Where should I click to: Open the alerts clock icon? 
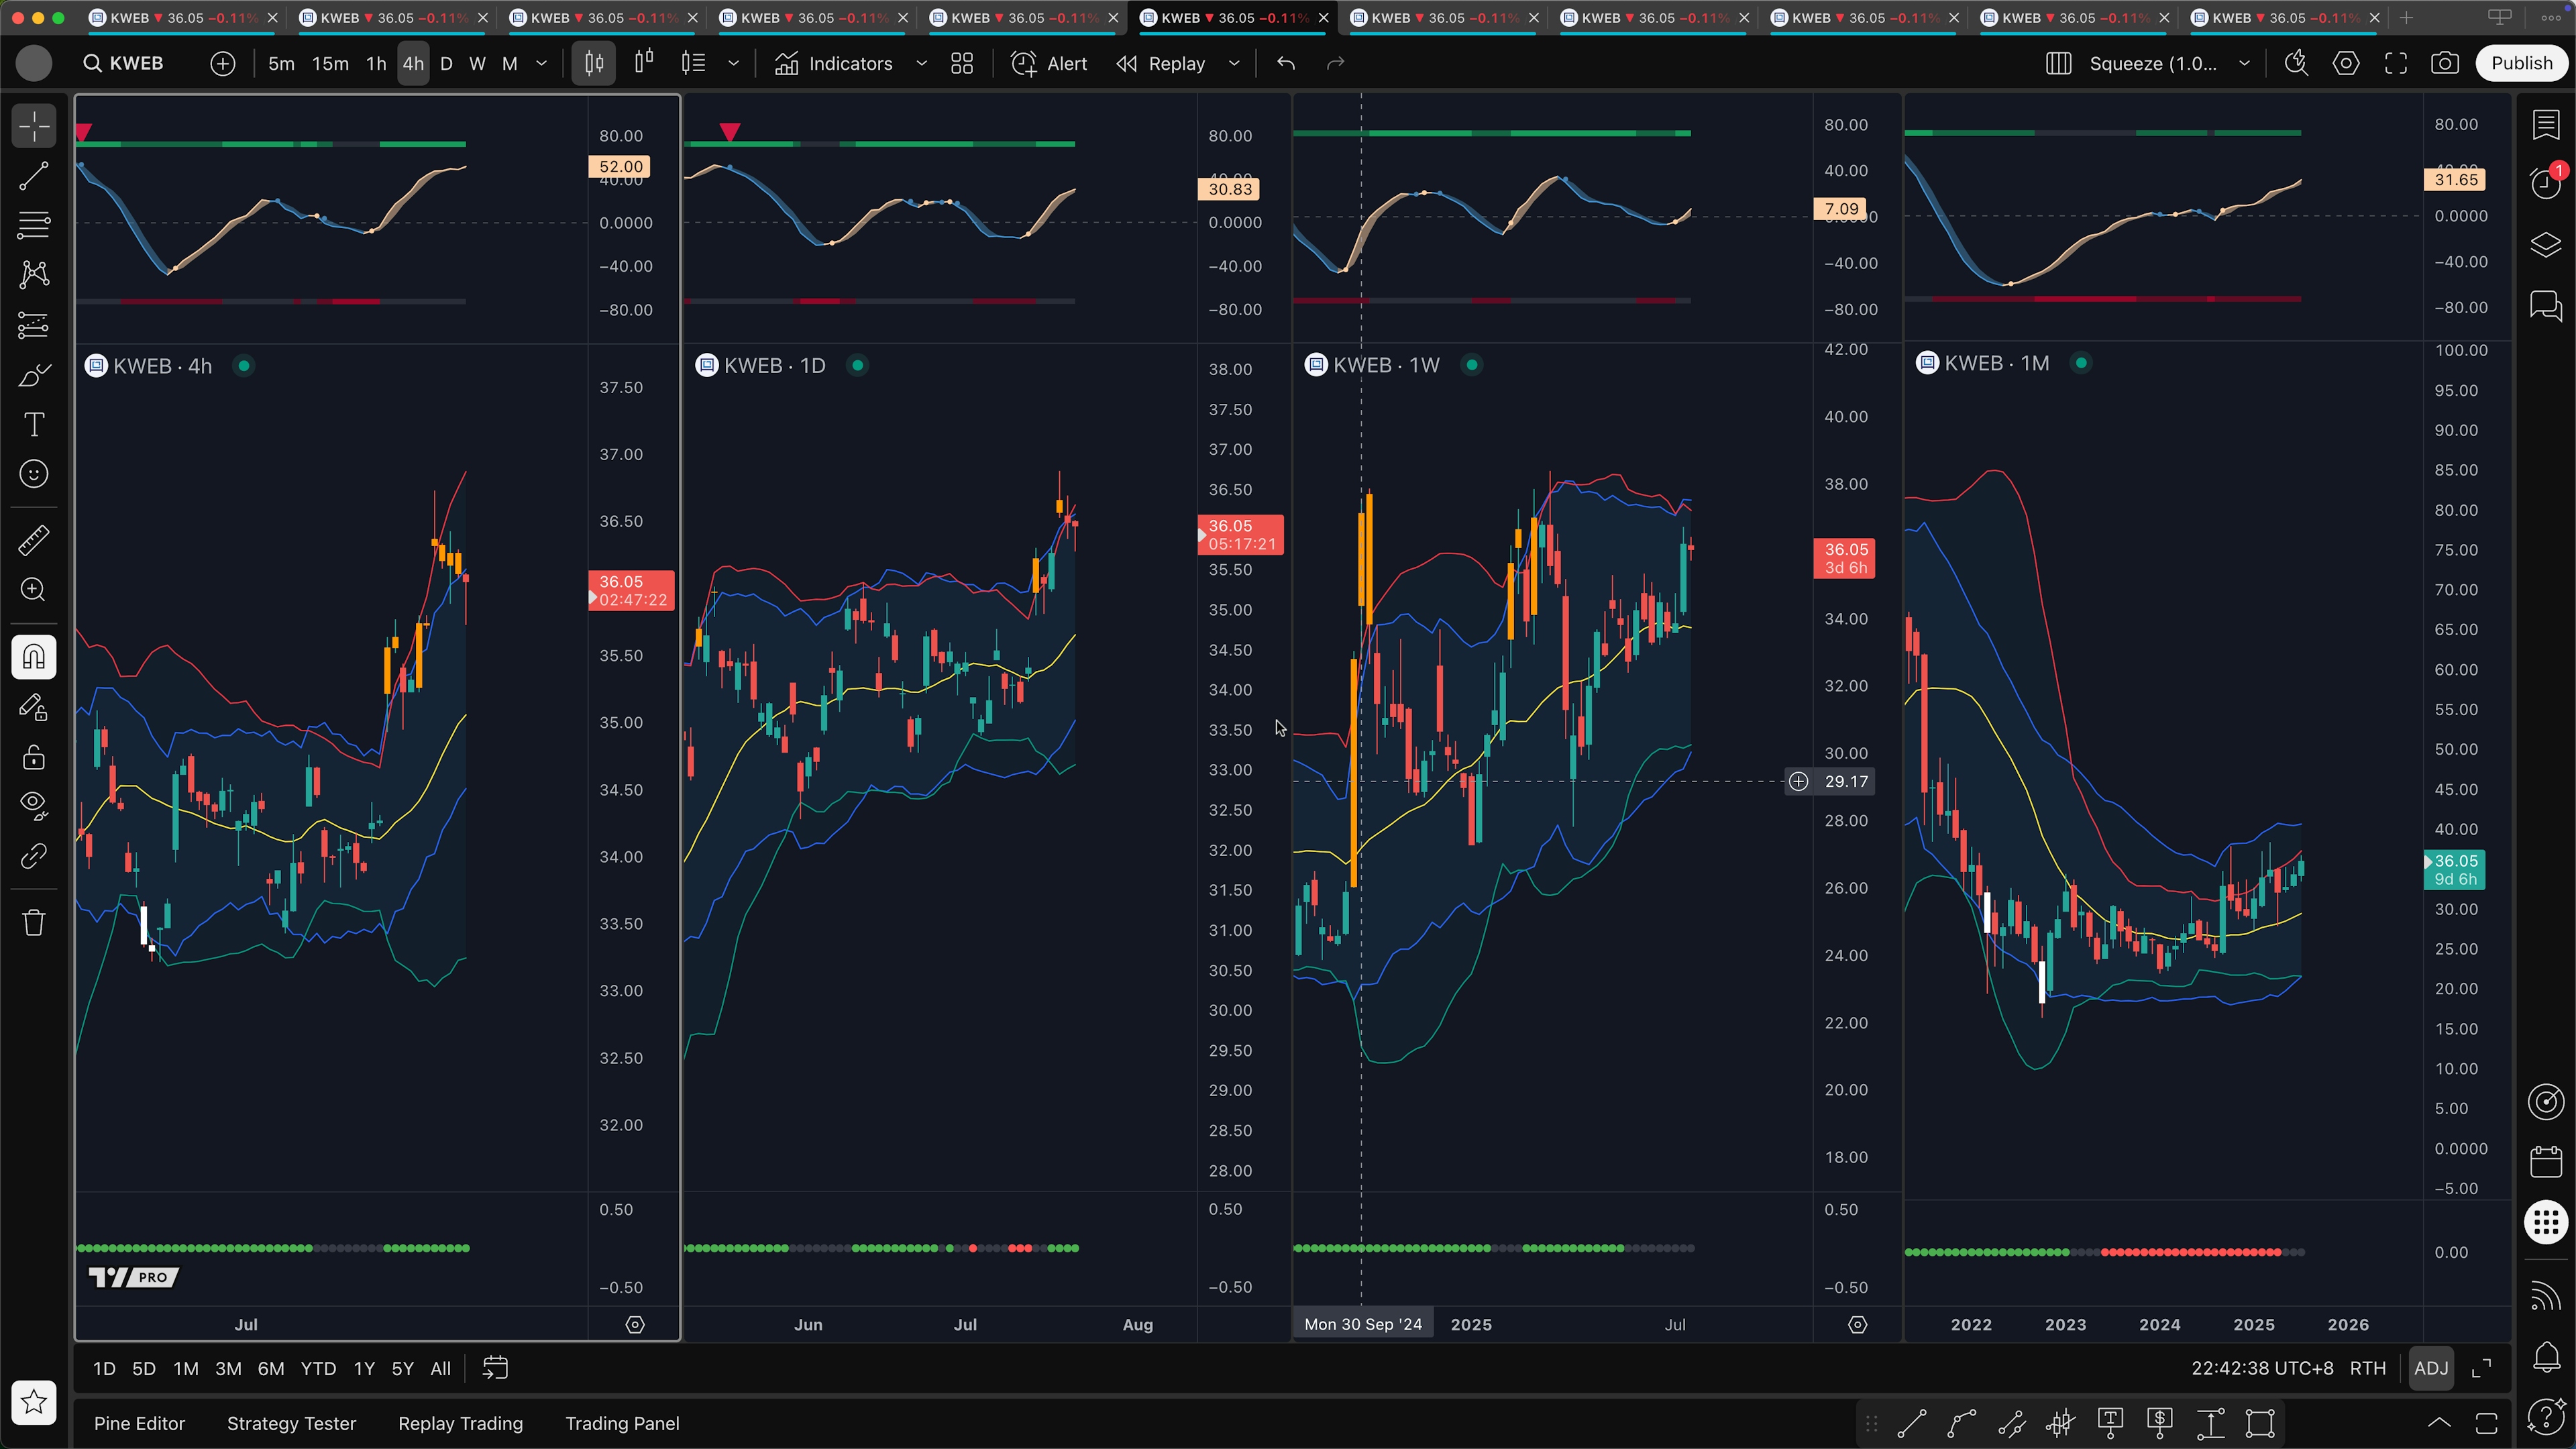click(x=2546, y=182)
